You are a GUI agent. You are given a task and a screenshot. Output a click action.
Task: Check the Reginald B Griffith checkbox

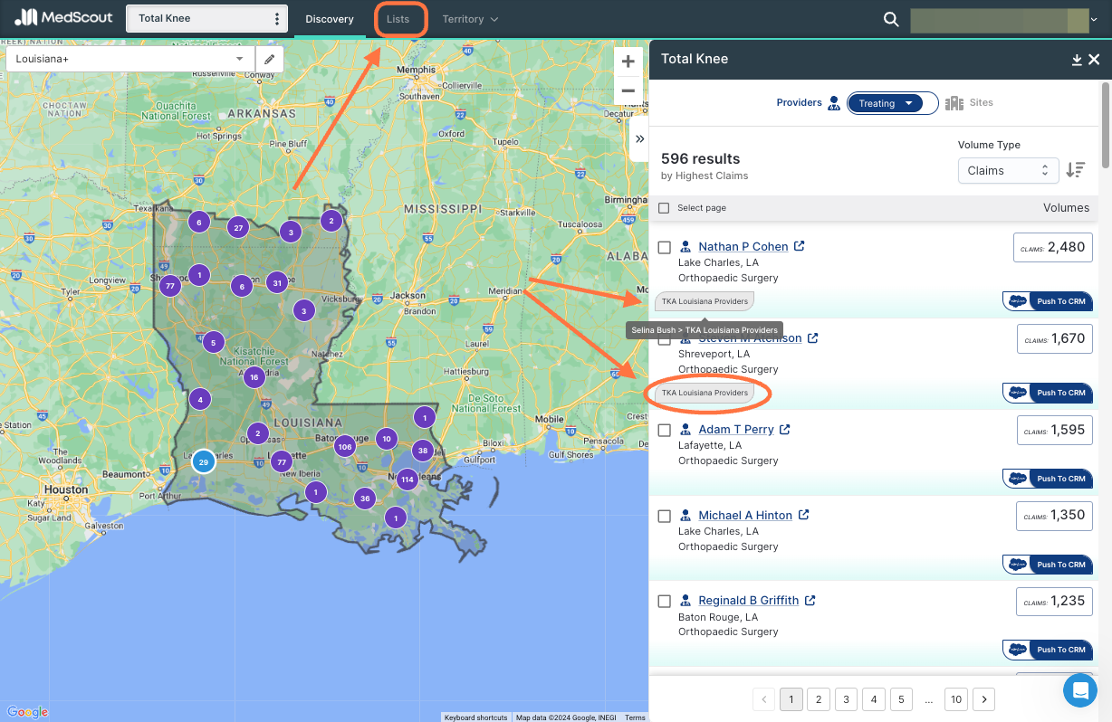tap(664, 601)
